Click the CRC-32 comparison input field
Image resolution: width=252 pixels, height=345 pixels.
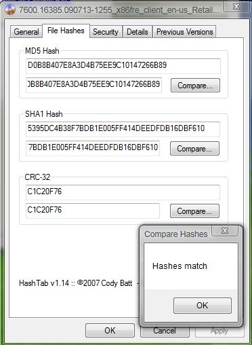point(93,211)
